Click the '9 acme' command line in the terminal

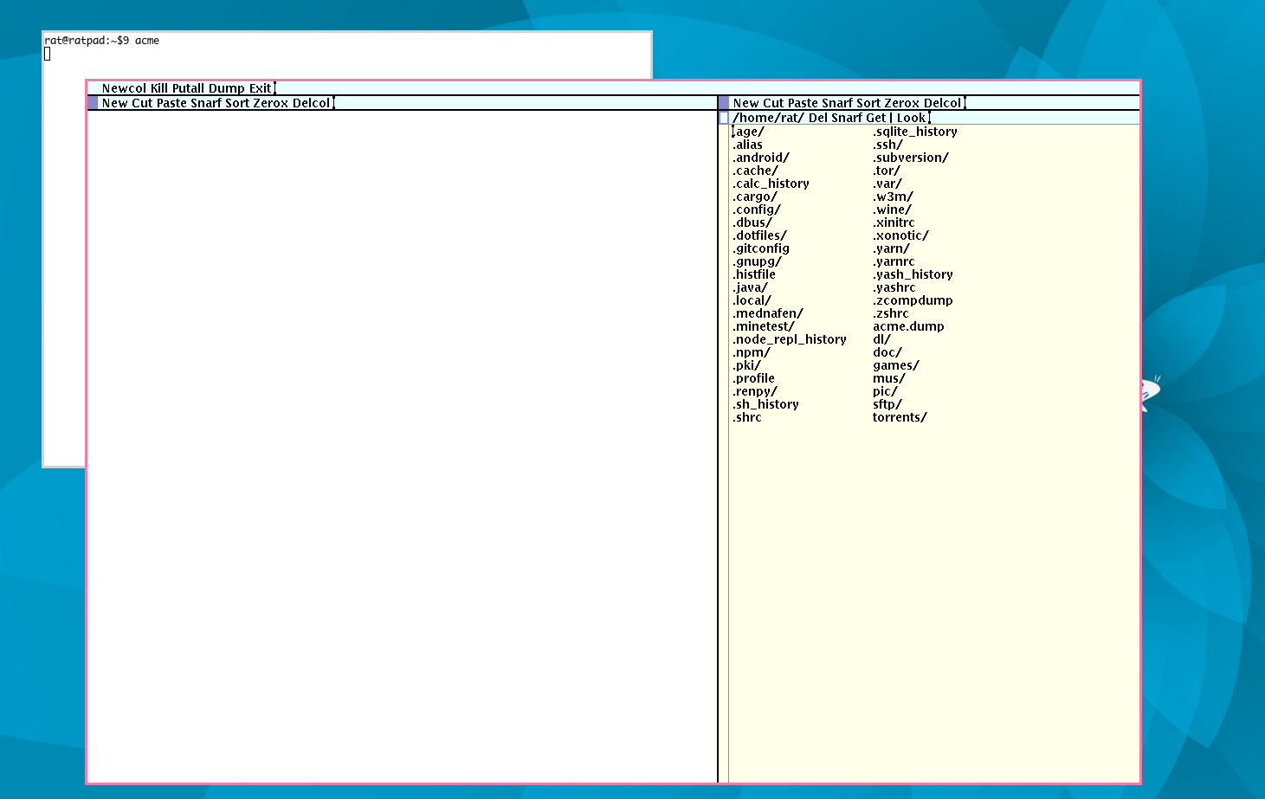coord(141,41)
